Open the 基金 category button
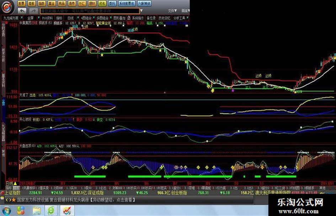Screen dimensions: 336x216 (52, 3)
